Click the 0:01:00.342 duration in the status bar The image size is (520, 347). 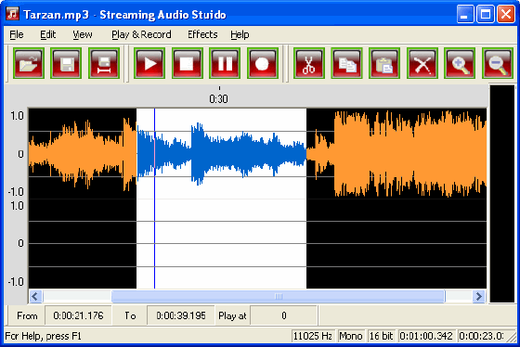coord(426,336)
